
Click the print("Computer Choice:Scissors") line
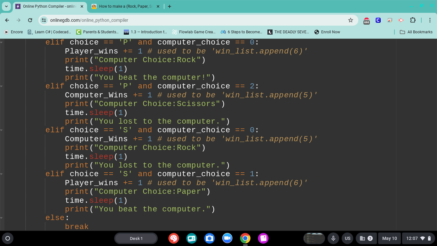145,104
